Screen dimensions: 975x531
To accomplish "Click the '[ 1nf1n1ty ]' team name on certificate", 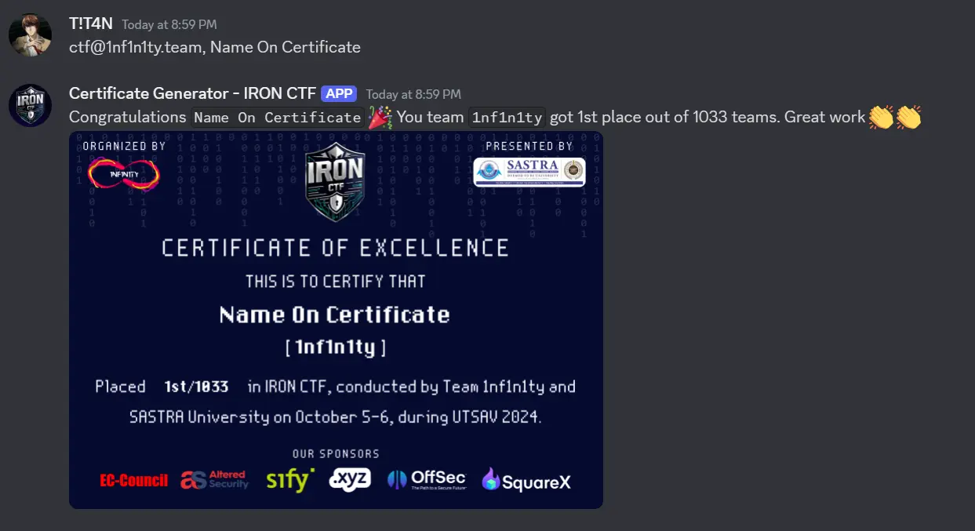I will click(x=336, y=347).
